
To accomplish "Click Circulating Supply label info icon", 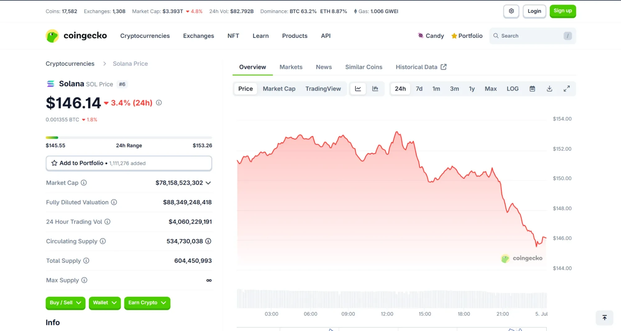I will click(103, 241).
